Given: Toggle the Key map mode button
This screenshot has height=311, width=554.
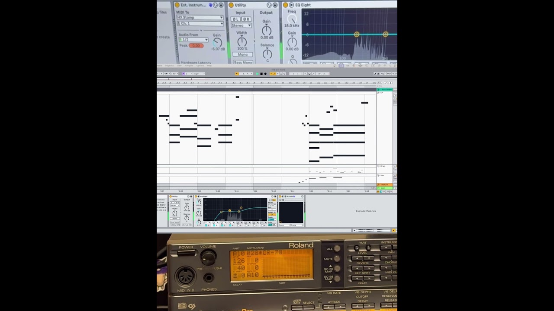Looking at the screenshot, I should point(383,74).
